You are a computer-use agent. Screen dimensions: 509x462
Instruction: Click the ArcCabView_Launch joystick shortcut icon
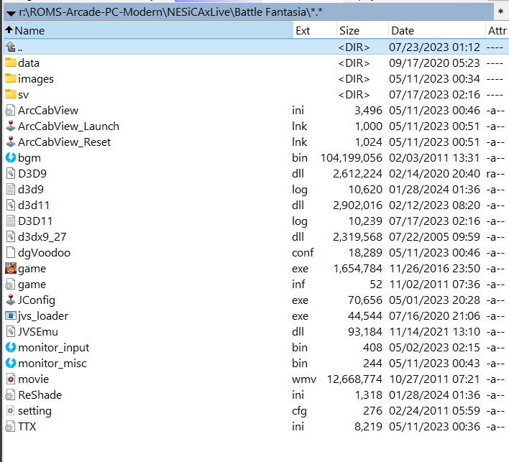(x=11, y=126)
